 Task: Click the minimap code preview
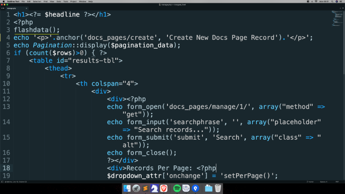[337, 19]
